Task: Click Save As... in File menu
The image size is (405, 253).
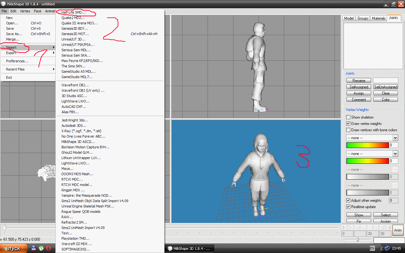Action: click(28, 34)
